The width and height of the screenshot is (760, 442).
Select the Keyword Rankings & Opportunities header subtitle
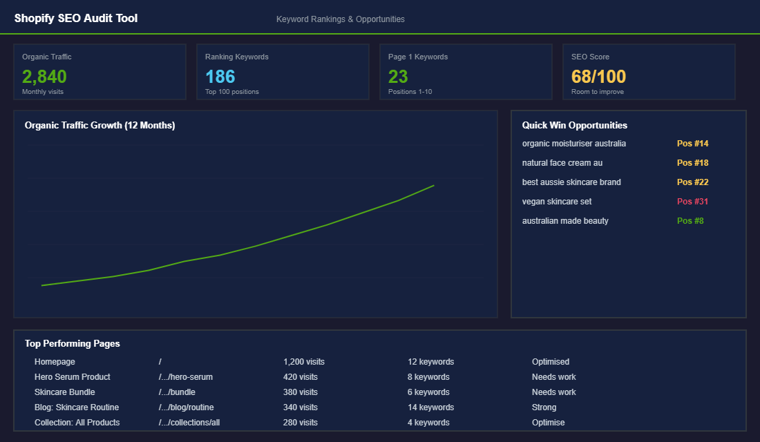click(x=339, y=19)
